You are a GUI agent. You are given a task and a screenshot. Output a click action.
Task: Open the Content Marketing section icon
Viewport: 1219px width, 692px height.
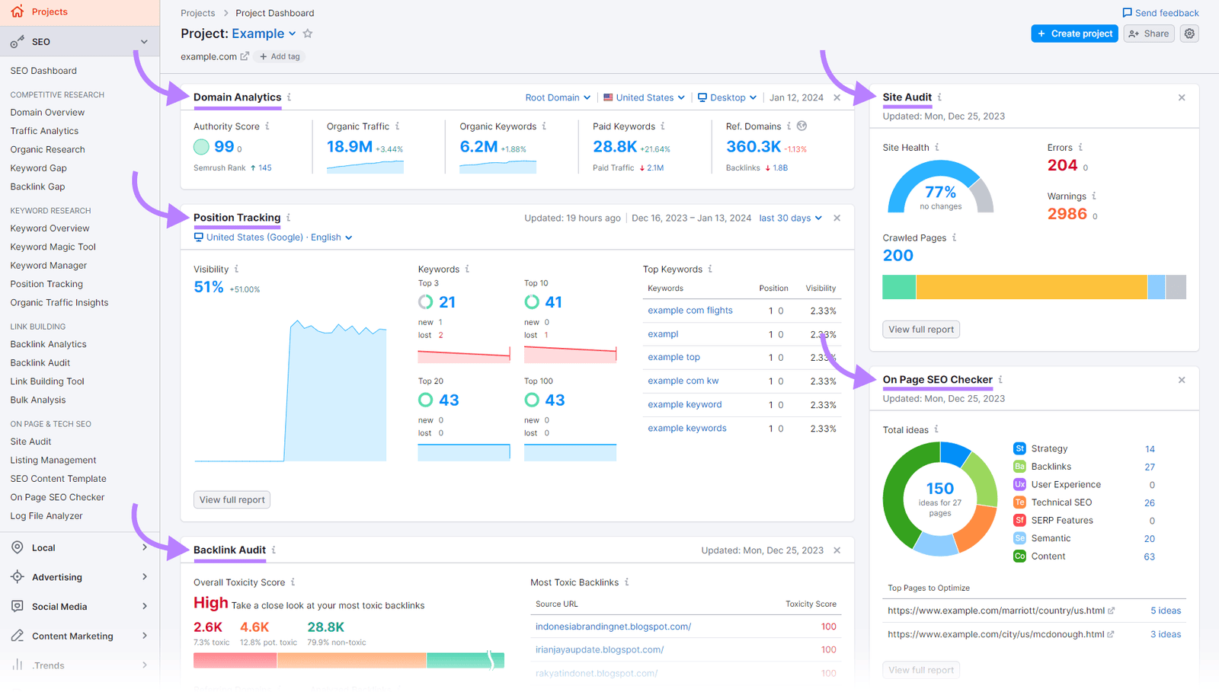(18, 636)
